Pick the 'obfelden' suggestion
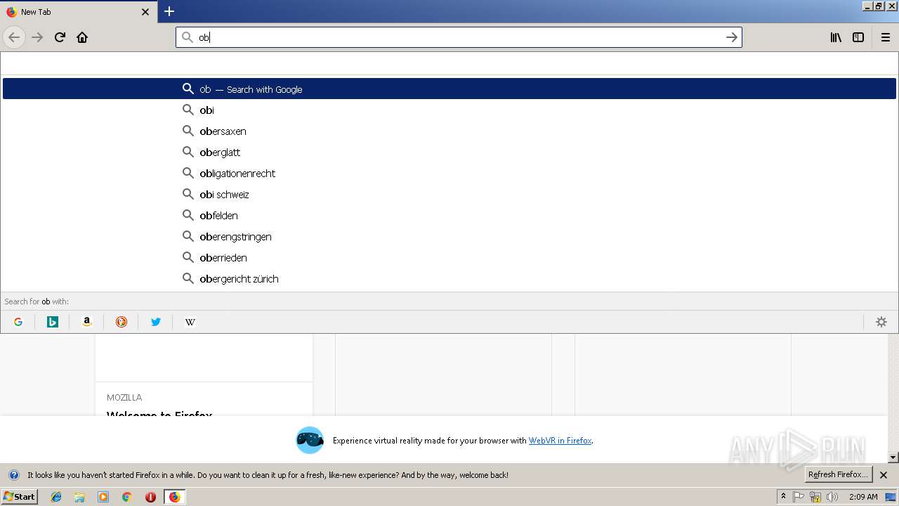Screen dimensions: 899x506 (x=449, y=215)
